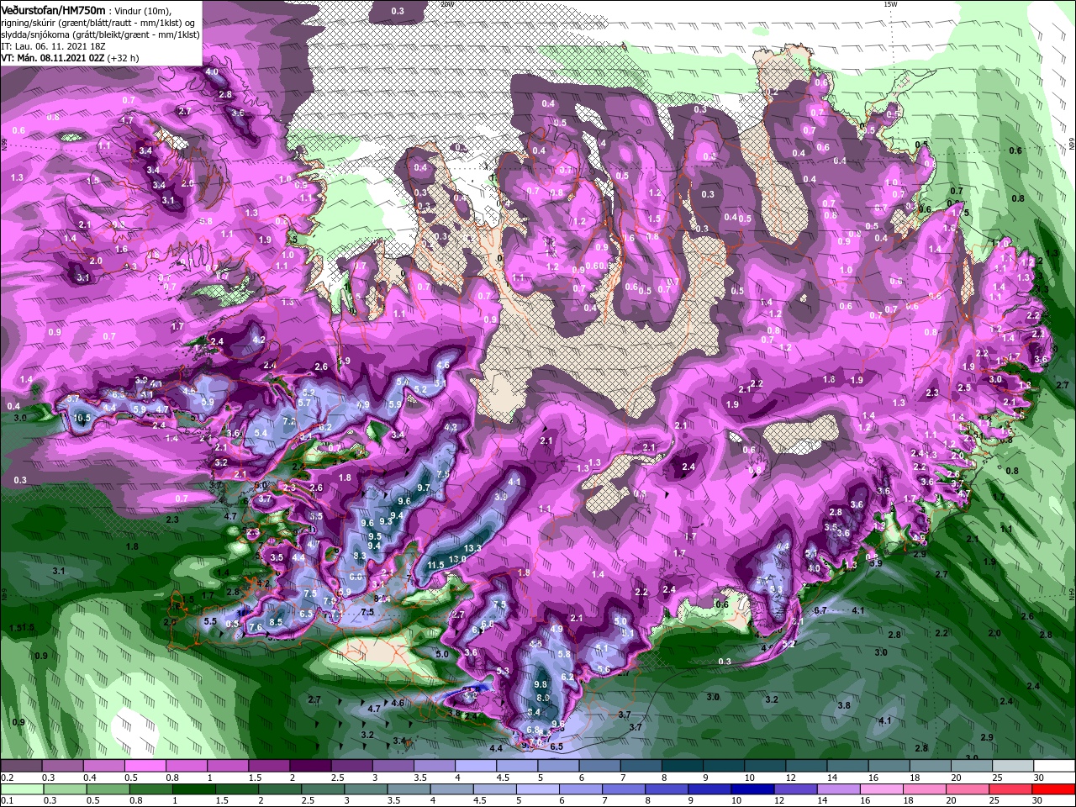Image resolution: width=1076 pixels, height=807 pixels.
Task: Click the 15W longitude label on the top edge
Action: coord(891,4)
